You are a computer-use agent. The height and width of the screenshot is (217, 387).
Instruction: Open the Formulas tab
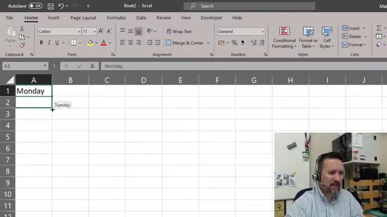tap(116, 17)
